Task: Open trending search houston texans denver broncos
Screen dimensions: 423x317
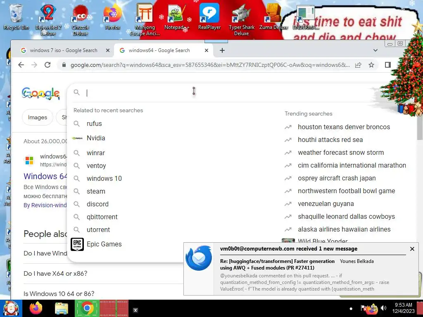Action: [344, 127]
